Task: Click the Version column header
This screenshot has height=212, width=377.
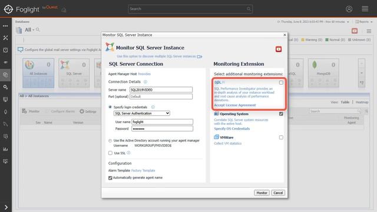Action: (x=78, y=122)
